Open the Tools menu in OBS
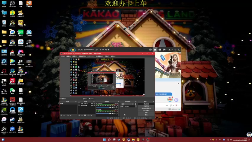 pyautogui.click(x=107, y=56)
